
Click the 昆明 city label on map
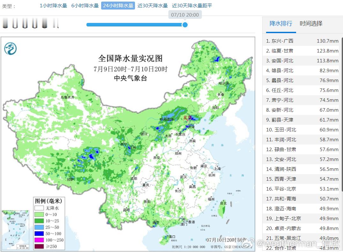pos(126,210)
